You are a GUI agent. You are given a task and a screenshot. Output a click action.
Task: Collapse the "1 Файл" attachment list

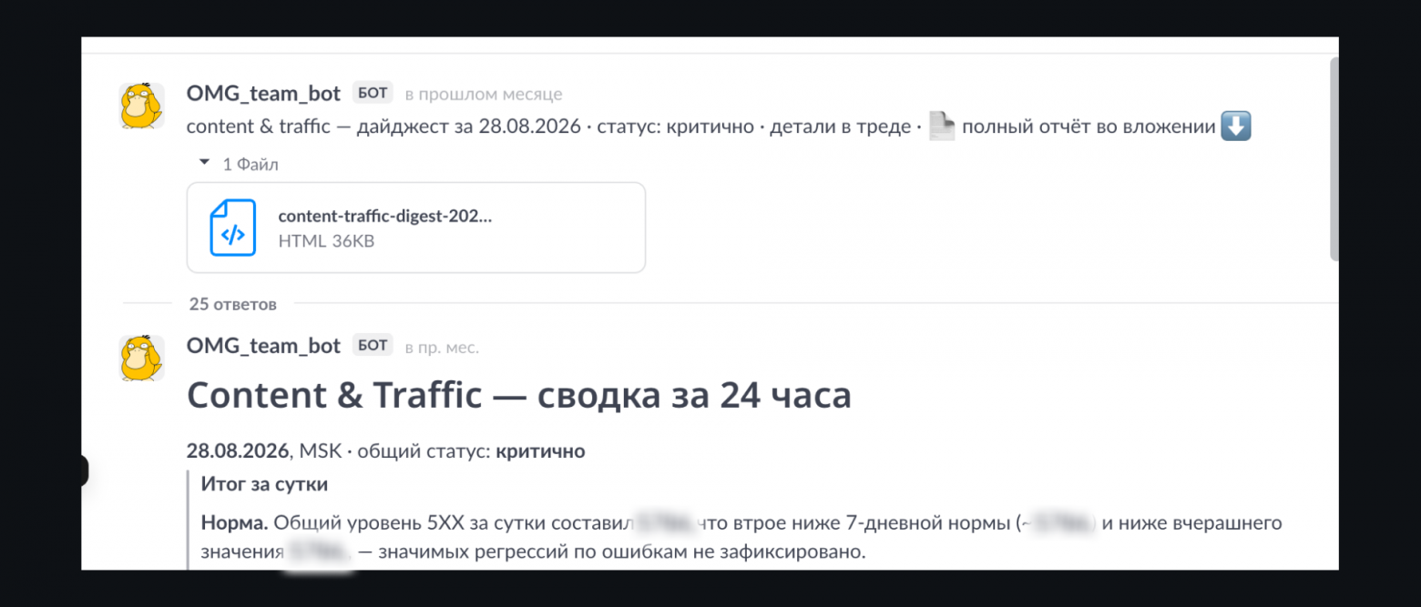point(204,164)
